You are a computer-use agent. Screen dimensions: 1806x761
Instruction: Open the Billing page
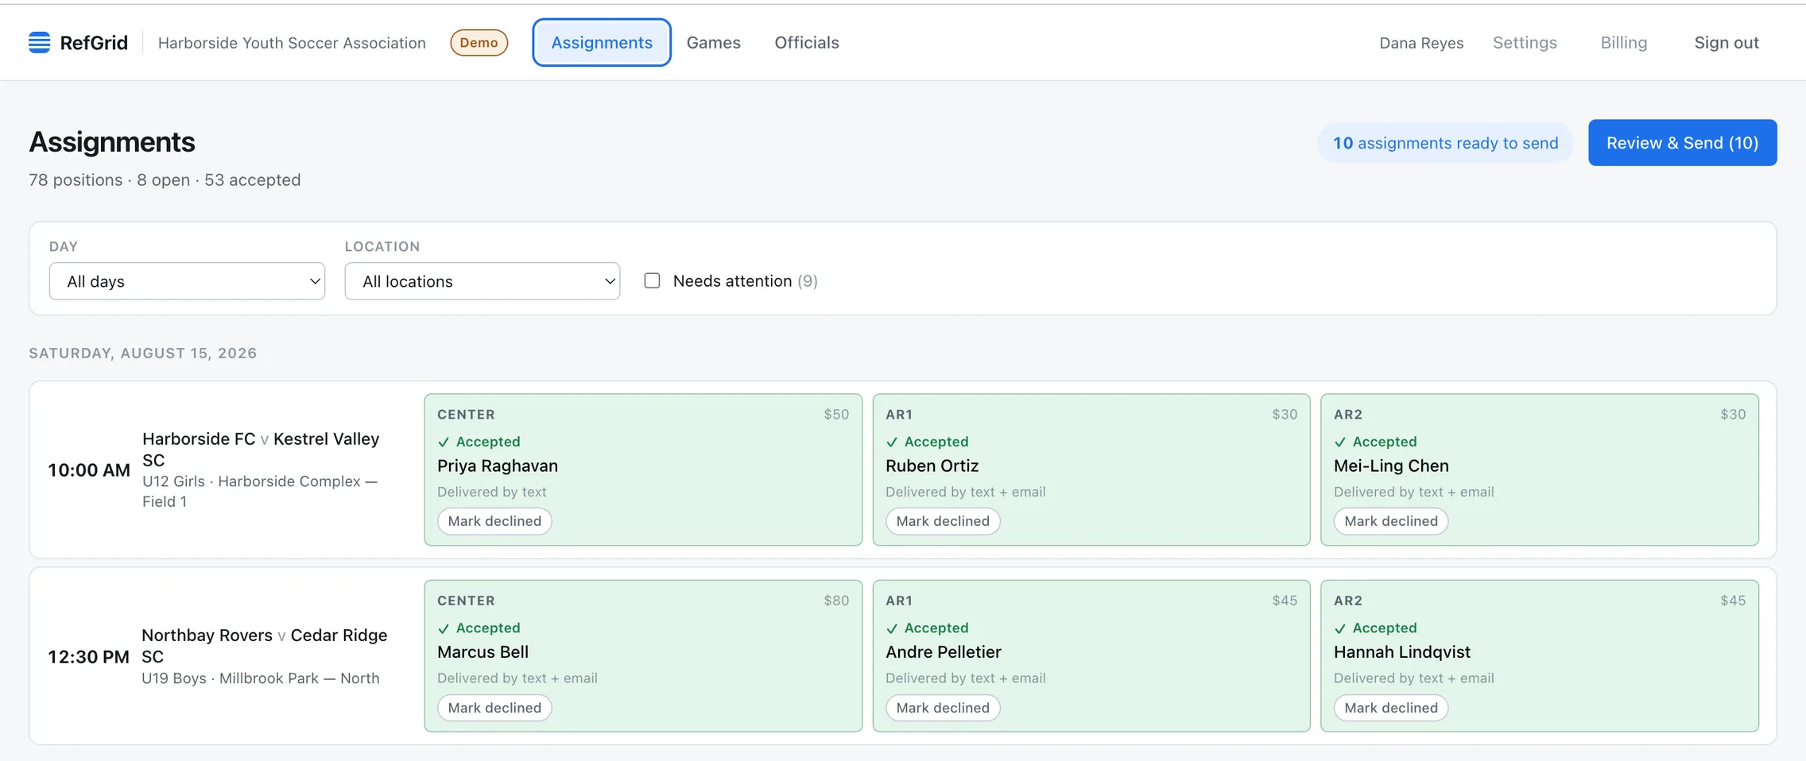pyautogui.click(x=1623, y=42)
